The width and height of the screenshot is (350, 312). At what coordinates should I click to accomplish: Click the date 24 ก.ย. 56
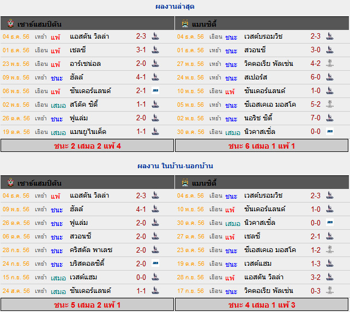[16, 264]
